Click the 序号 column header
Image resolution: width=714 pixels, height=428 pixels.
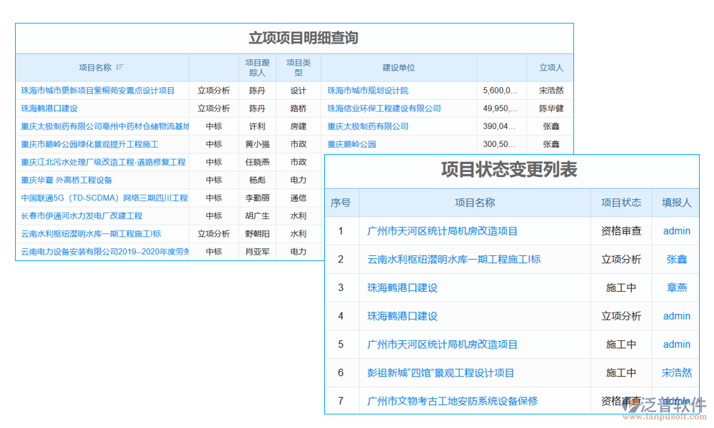point(342,203)
